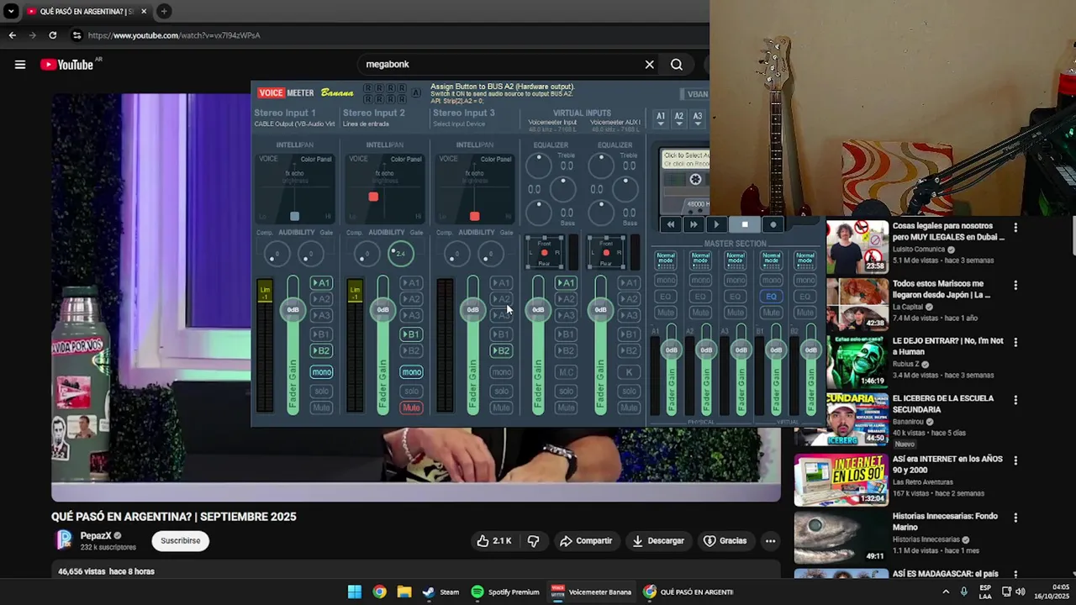This screenshot has height=605, width=1076.
Task: Click the bus A1 master fader
Action: pyautogui.click(x=671, y=350)
